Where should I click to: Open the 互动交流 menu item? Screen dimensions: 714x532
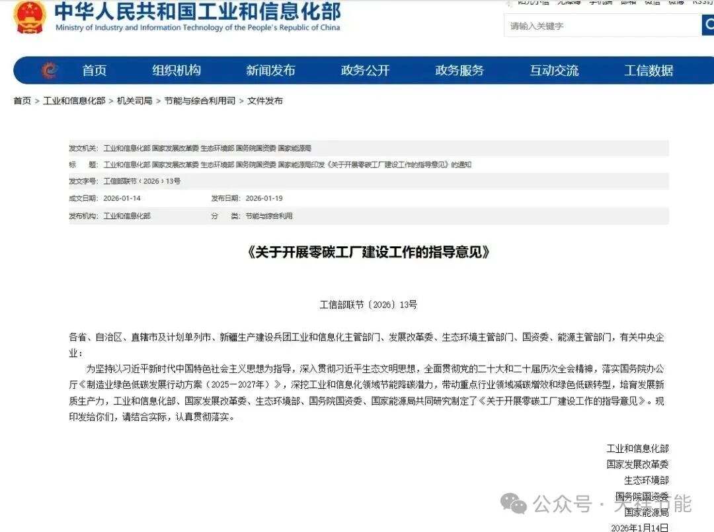point(554,71)
